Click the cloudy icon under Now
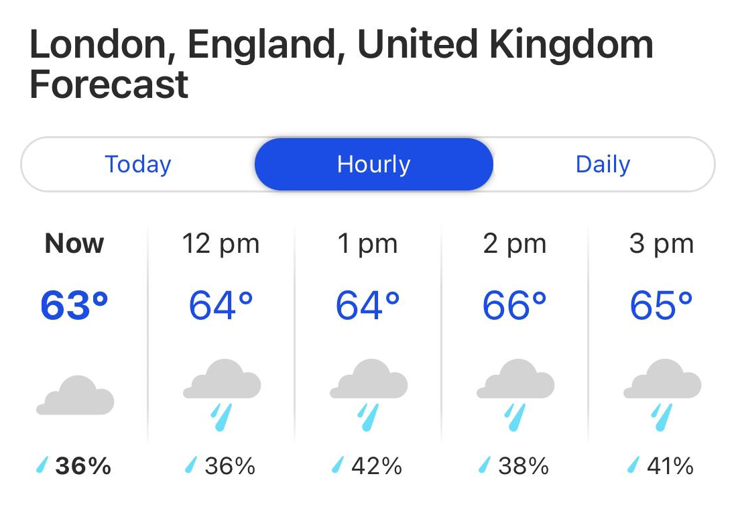 click(75, 396)
